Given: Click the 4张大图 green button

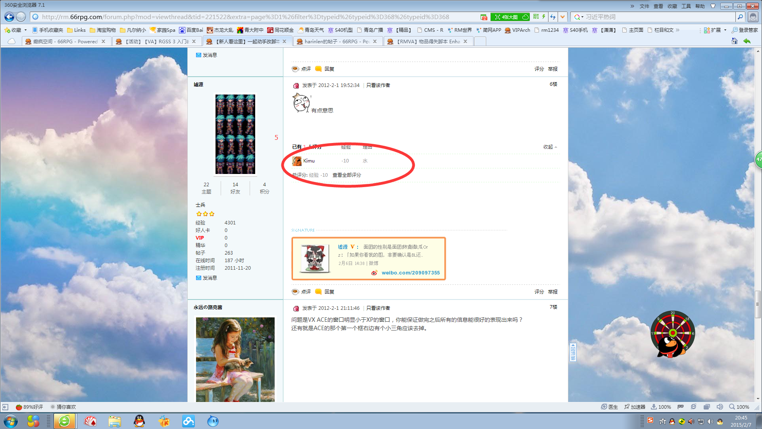Looking at the screenshot, I should pyautogui.click(x=510, y=17).
